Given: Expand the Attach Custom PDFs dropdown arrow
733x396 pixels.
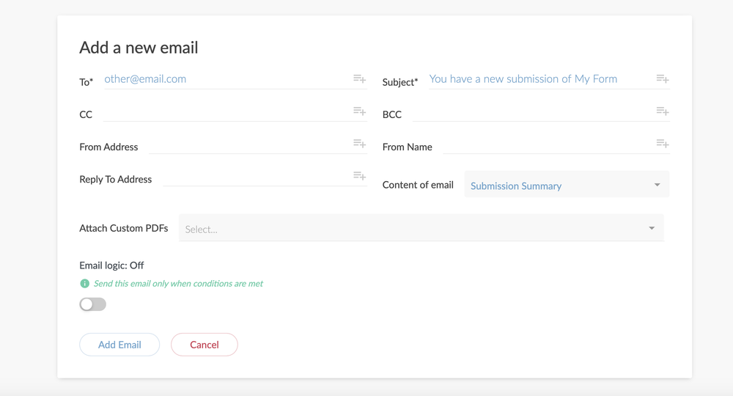Looking at the screenshot, I should [652, 228].
